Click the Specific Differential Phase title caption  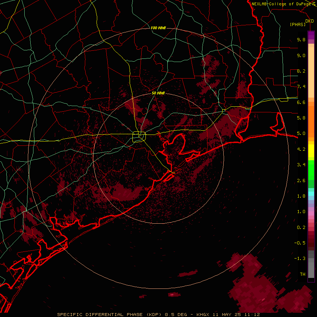pyautogui.click(x=158, y=315)
